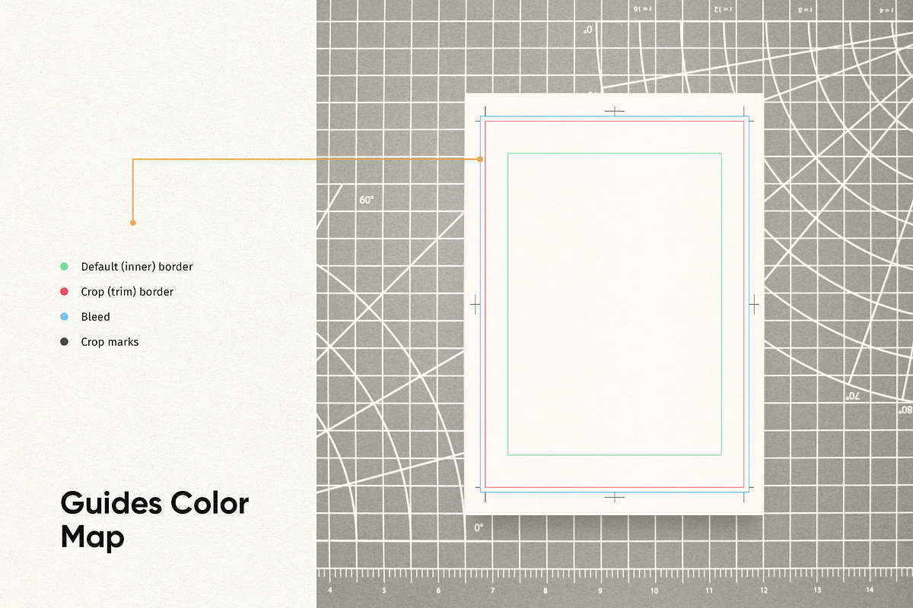This screenshot has height=608, width=913.
Task: Click the bottom crop mark below the page
Action: [x=613, y=496]
